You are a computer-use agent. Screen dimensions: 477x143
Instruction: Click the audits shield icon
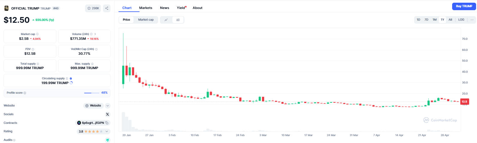(107, 140)
